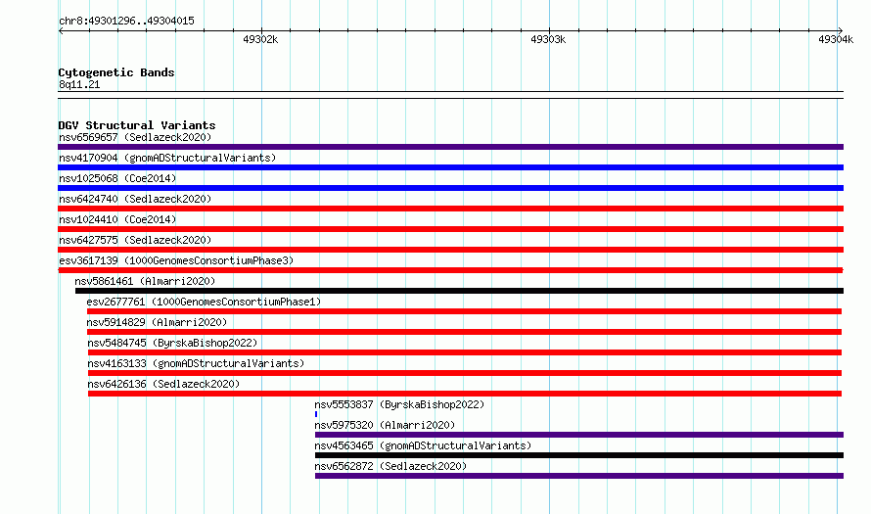871x514 pixels.
Task: Select the red bar for nsv1024410
Action: click(450, 229)
